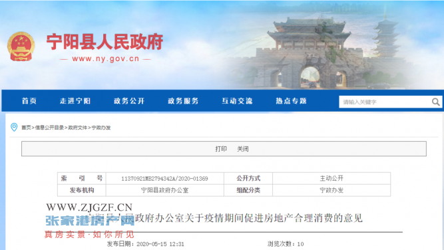Click the www.ny.gov.cn site address
This screenshot has height=250, width=444.
pyautogui.click(x=105, y=59)
